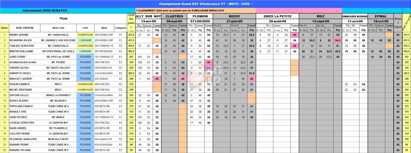Select the date cell '18-oct-09'
Image resolution: width=411 pixels, height=153 pixels.
click(381, 21)
